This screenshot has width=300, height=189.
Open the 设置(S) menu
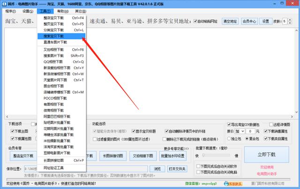[28, 11]
